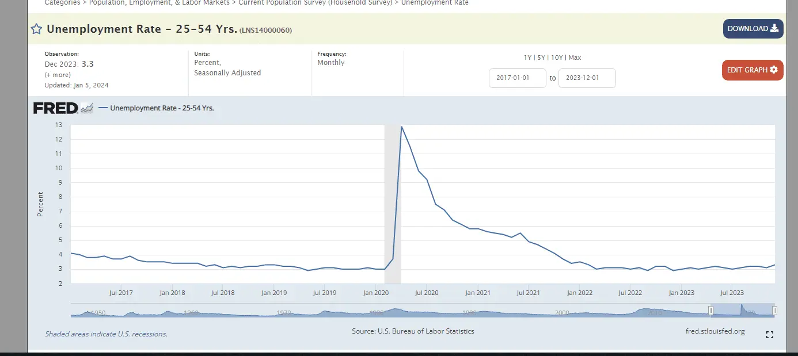Switch to the 10Y date range
This screenshot has width=798, height=356.
coord(556,58)
